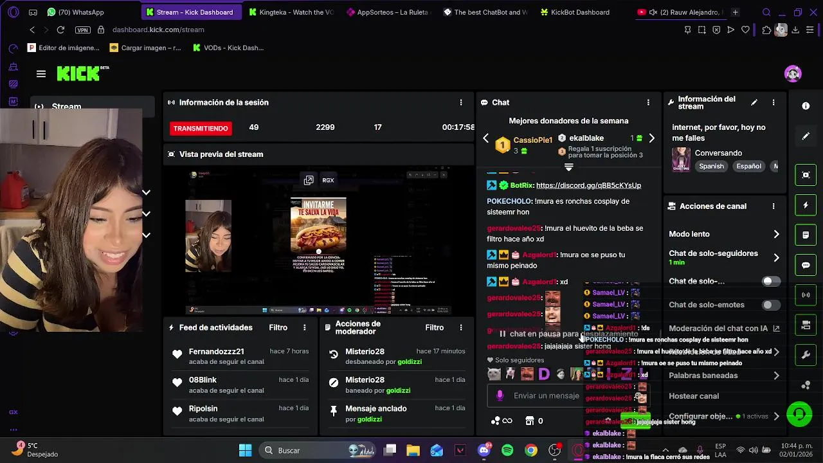Open Discord from the taskbar
The image size is (823, 463).
click(x=484, y=450)
